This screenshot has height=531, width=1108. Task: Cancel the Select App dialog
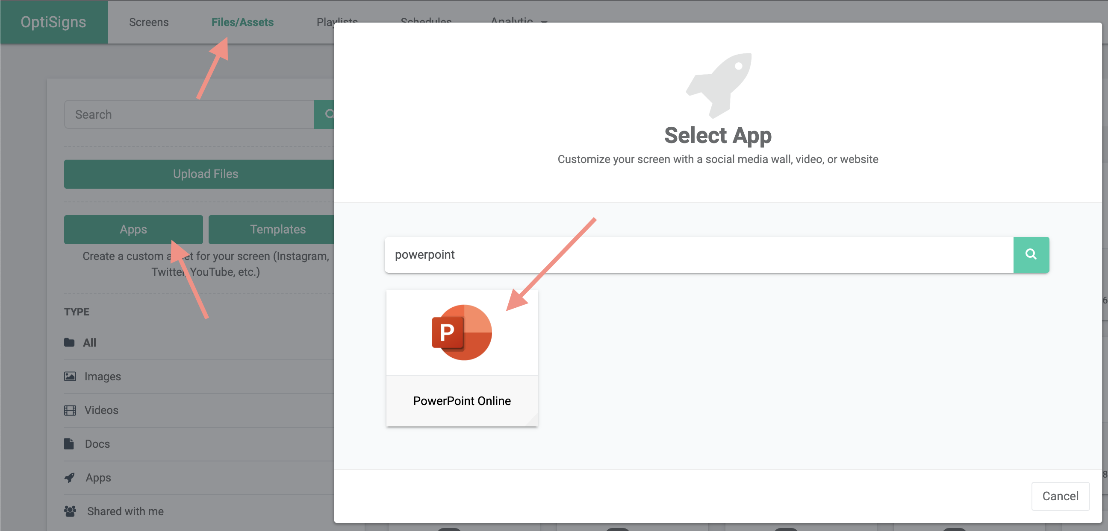pyautogui.click(x=1060, y=496)
